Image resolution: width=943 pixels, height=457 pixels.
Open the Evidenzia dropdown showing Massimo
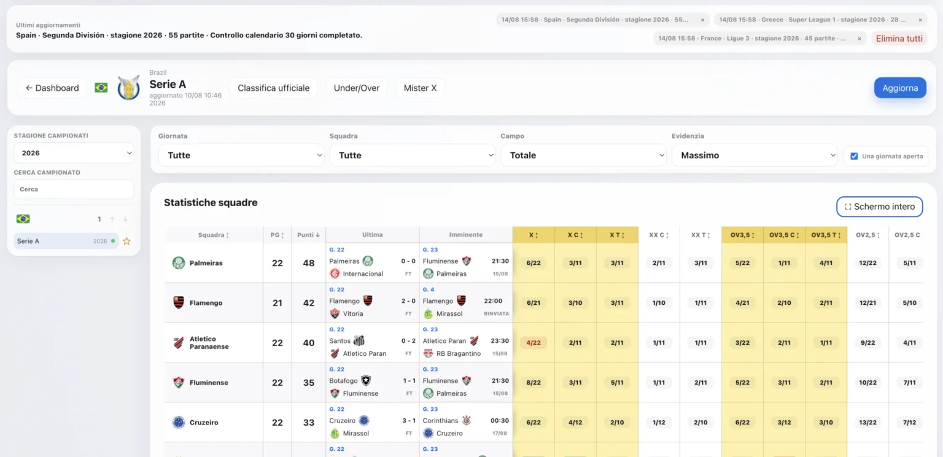(755, 155)
